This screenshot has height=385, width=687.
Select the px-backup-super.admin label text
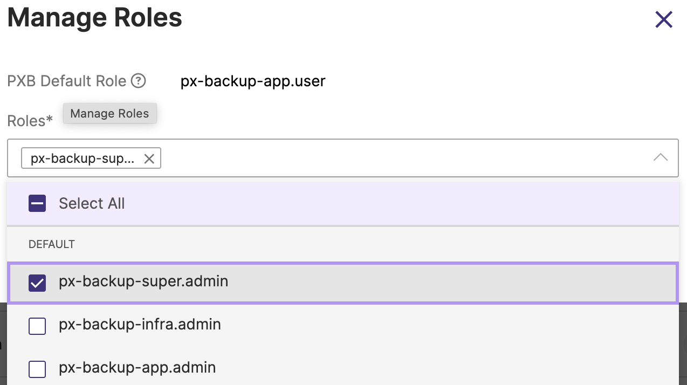[x=143, y=281]
